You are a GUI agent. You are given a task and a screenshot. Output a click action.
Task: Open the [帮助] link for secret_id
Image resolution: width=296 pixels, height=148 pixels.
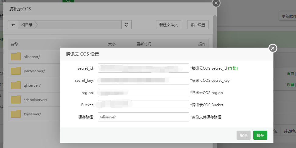[x=233, y=68]
